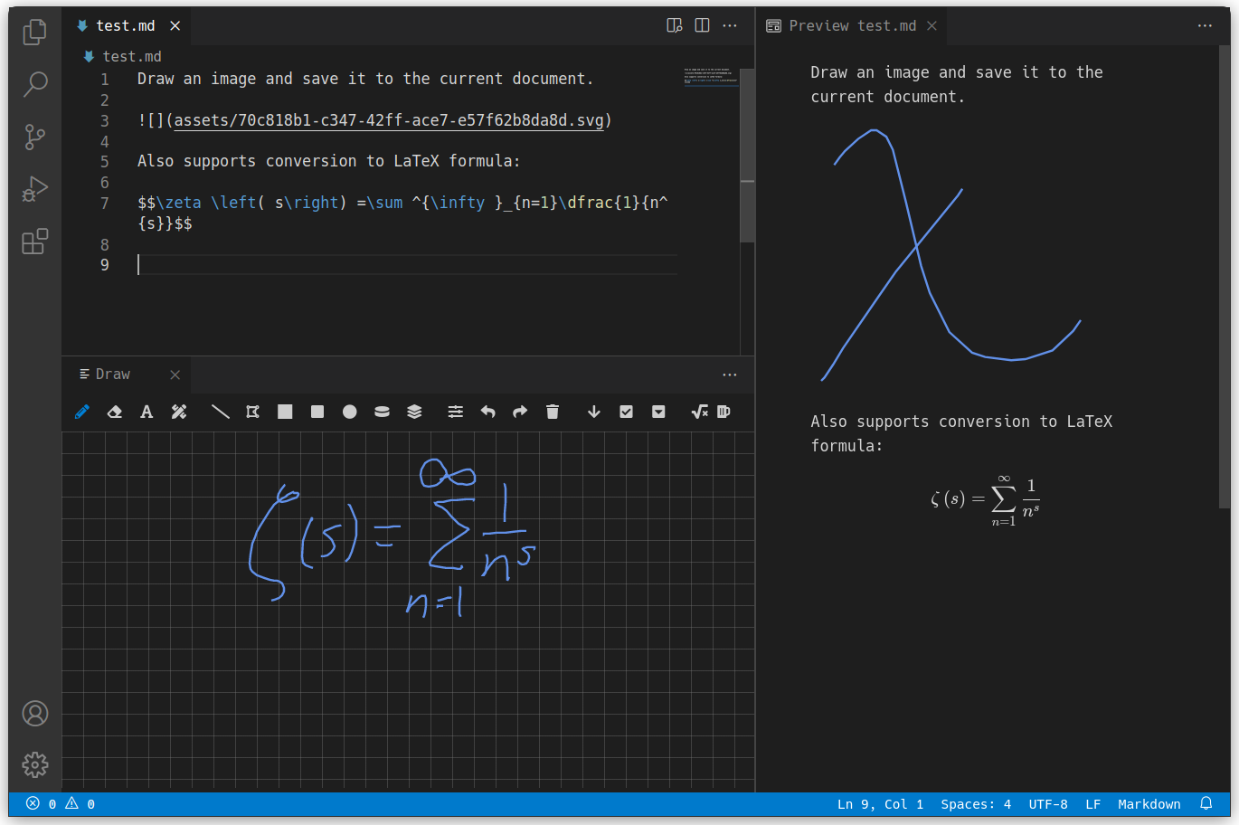Screen dimensions: 1239x825
Task: Click the text 'Also supports conversion to LaTeX formula:' in editor
Action: [x=328, y=161]
